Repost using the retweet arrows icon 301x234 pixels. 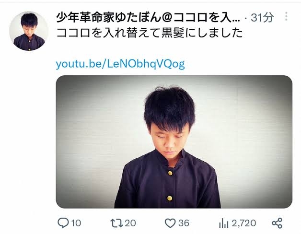coord(117,223)
